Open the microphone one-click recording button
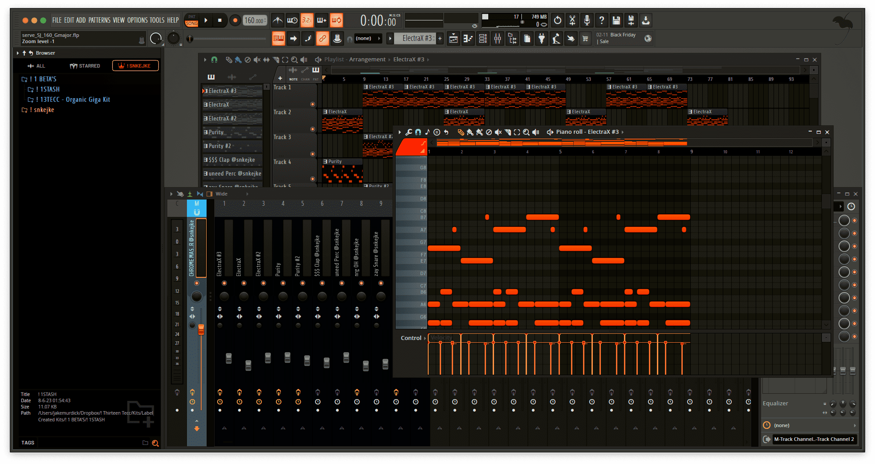This screenshot has height=464, width=875. coord(587,20)
